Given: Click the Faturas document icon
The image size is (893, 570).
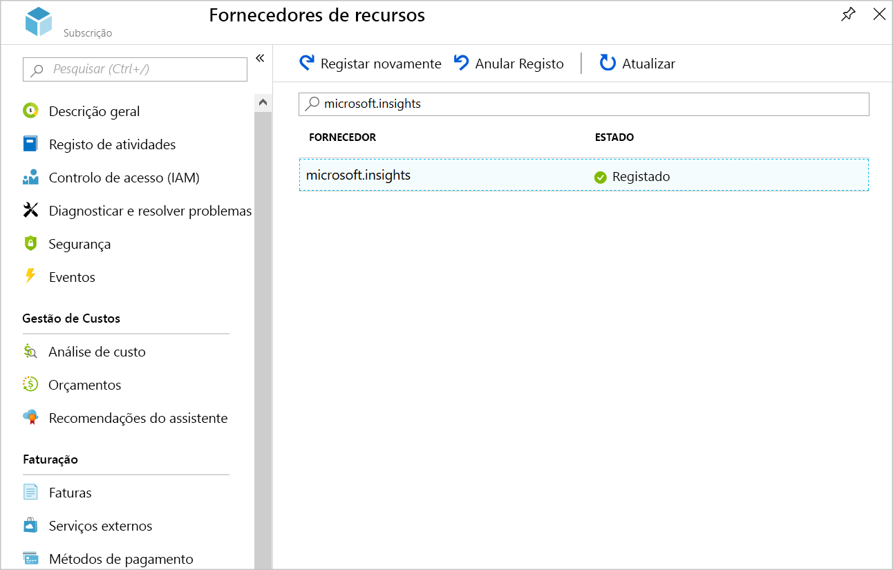Looking at the screenshot, I should 30,492.
